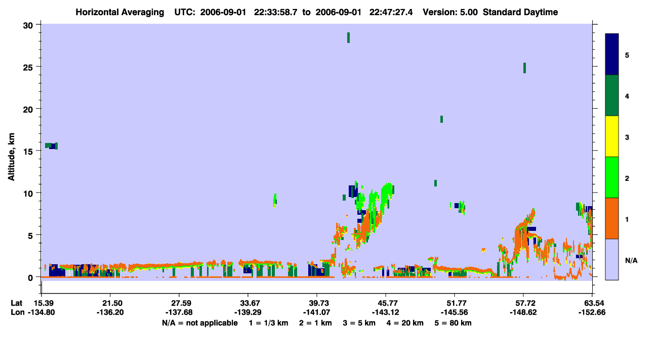Click the '4 = 20 km' legend entry
658x337 pixels.
(x=405, y=323)
